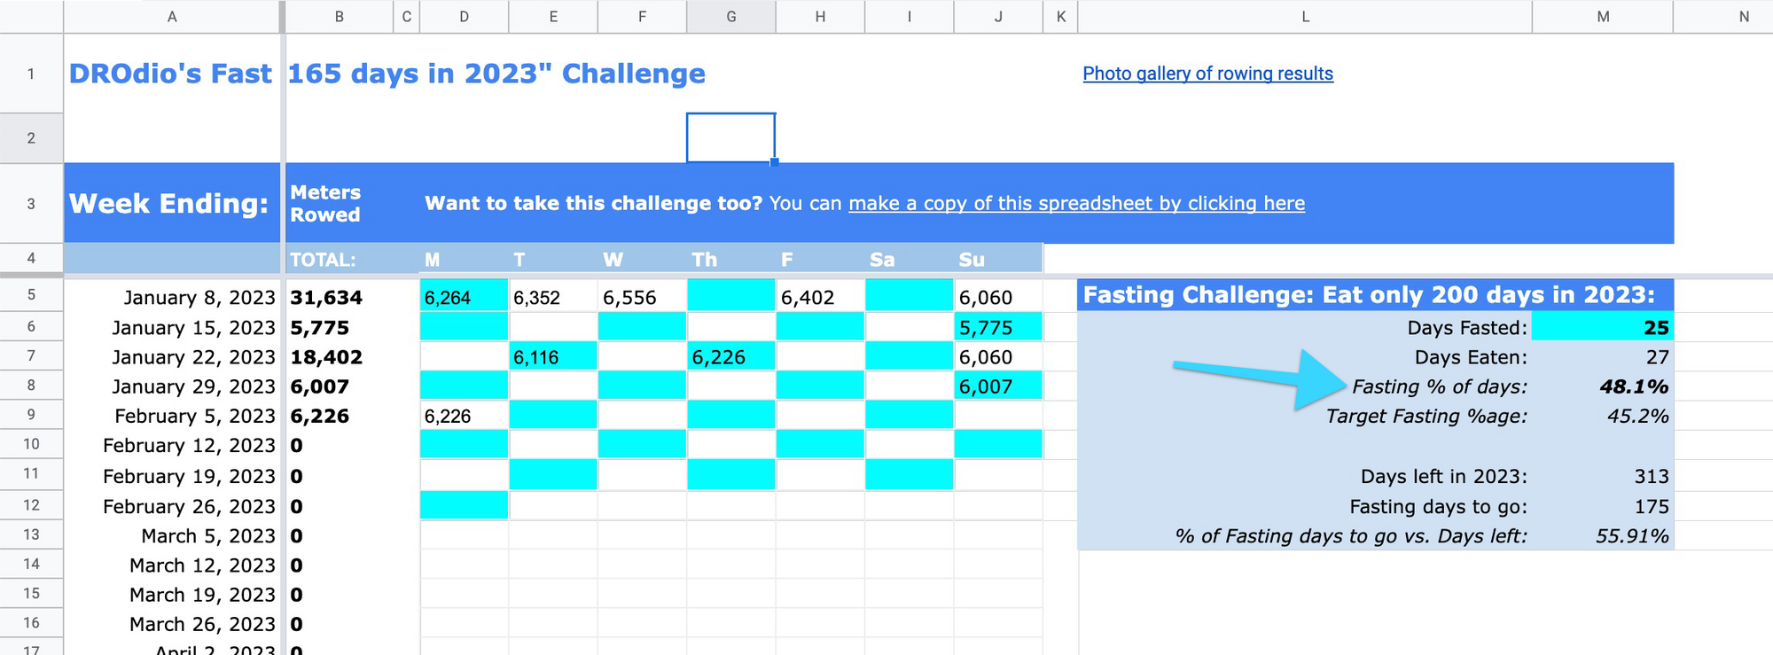Select column G header
This screenshot has height=655, width=1773.
(731, 17)
